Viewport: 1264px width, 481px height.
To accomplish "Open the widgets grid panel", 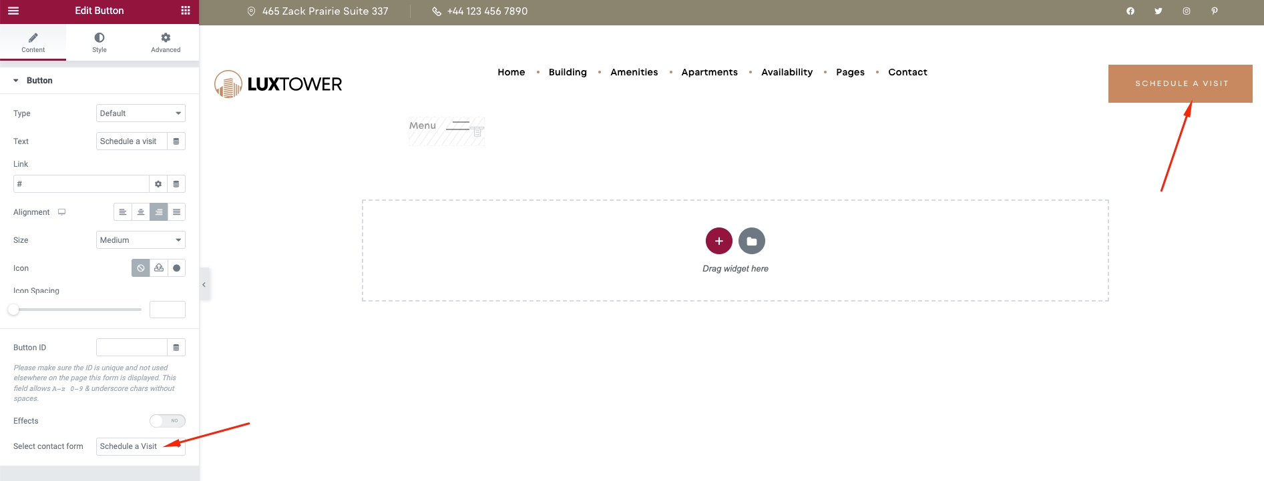I will [x=186, y=11].
